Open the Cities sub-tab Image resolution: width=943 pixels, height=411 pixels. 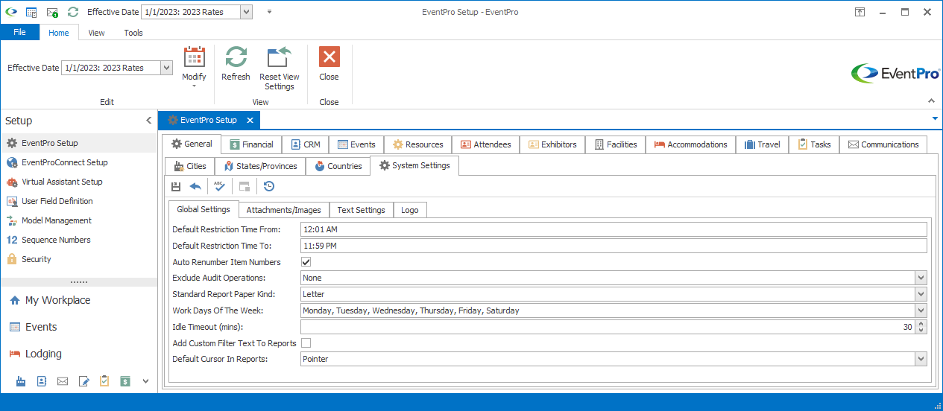click(190, 166)
